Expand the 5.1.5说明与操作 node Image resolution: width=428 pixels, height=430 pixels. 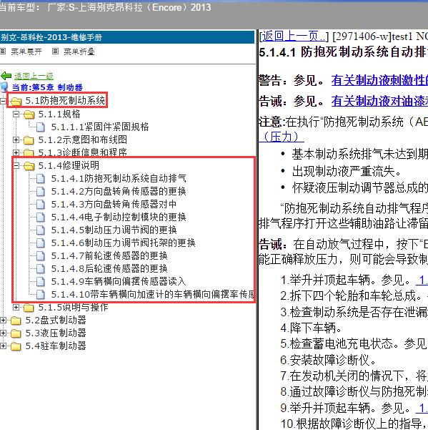click(x=16, y=308)
